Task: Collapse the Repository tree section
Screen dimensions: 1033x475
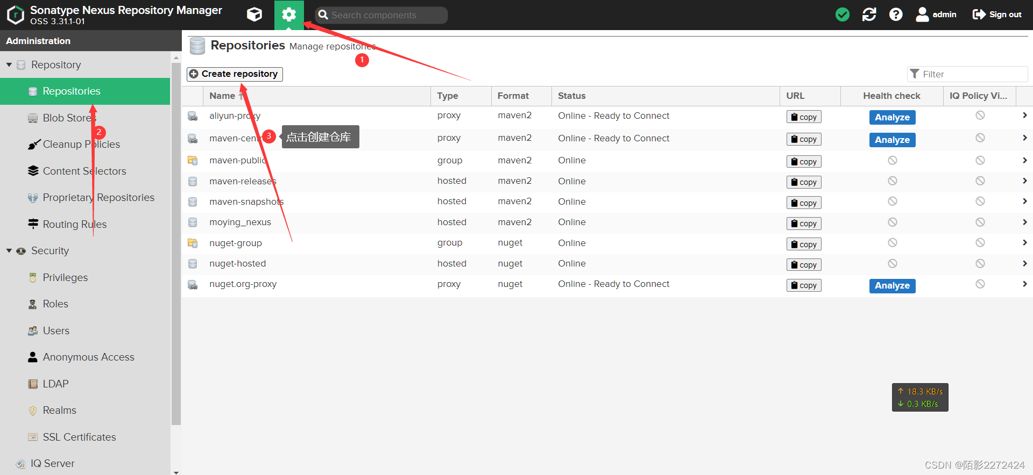Action: [x=9, y=64]
